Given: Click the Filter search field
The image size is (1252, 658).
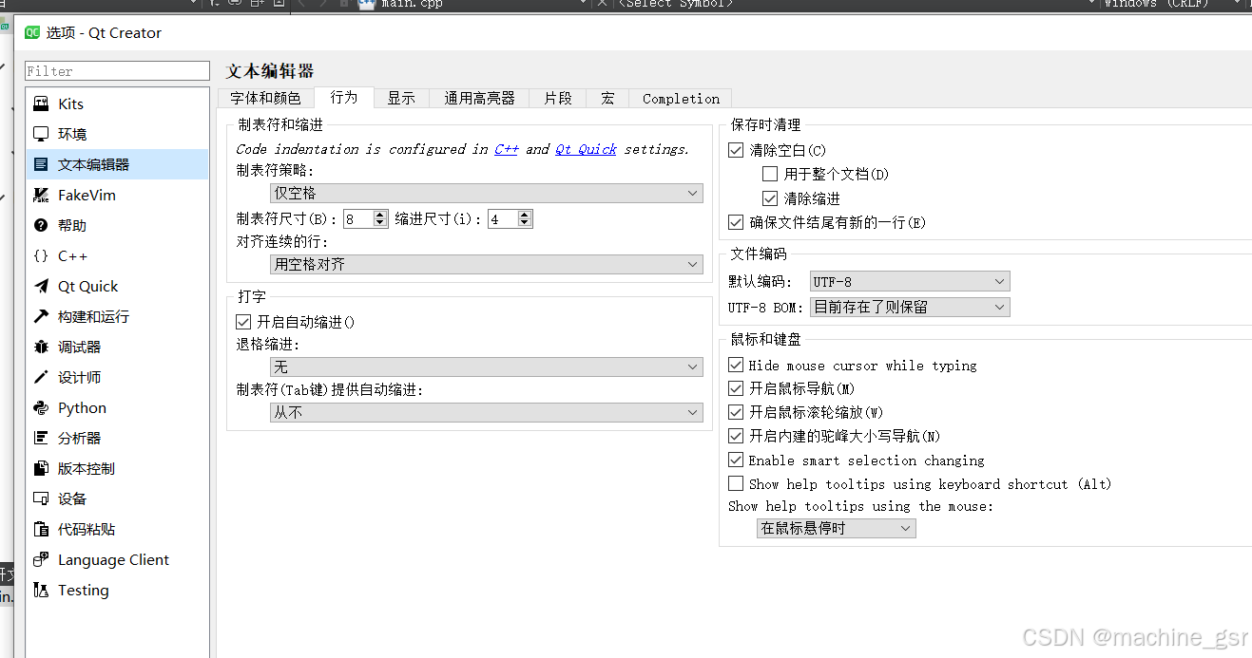Looking at the screenshot, I should point(117,71).
